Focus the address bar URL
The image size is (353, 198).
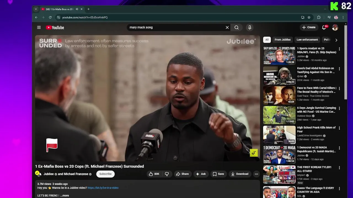pos(85,17)
